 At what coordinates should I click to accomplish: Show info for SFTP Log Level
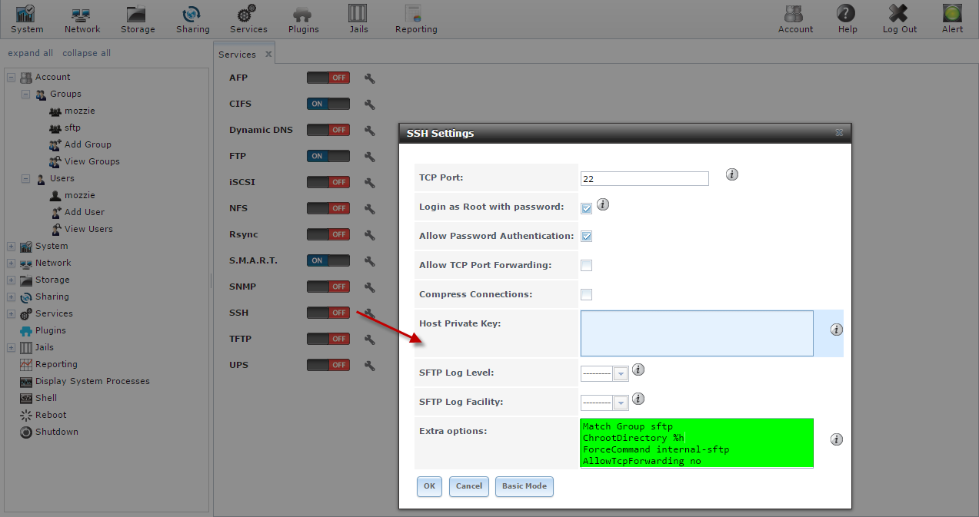point(638,370)
